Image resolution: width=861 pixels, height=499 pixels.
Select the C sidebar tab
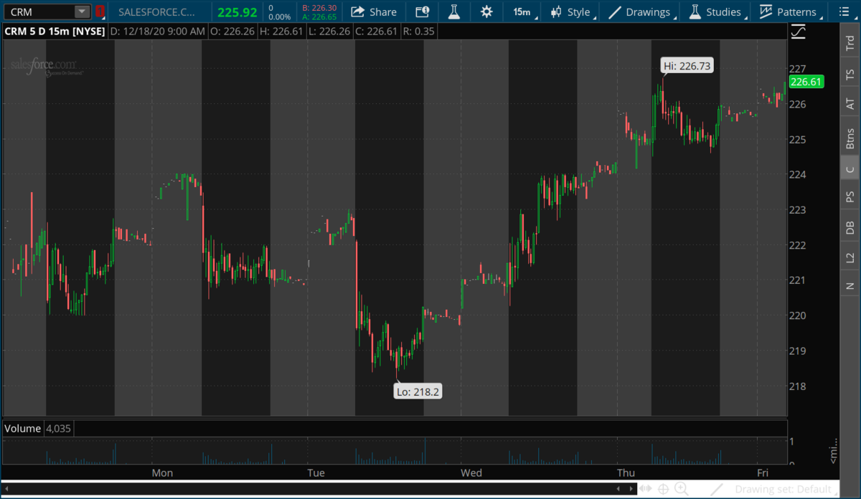tap(850, 169)
